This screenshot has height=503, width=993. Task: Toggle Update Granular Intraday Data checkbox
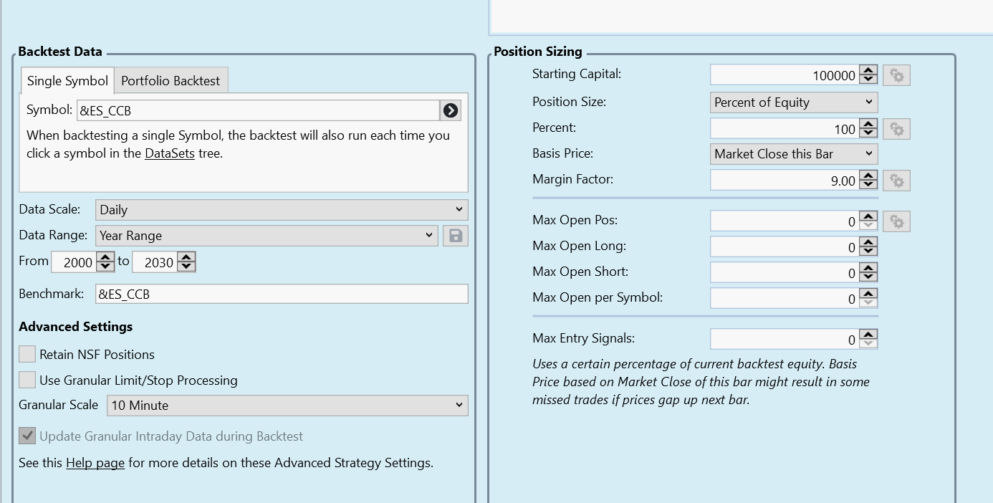point(27,436)
